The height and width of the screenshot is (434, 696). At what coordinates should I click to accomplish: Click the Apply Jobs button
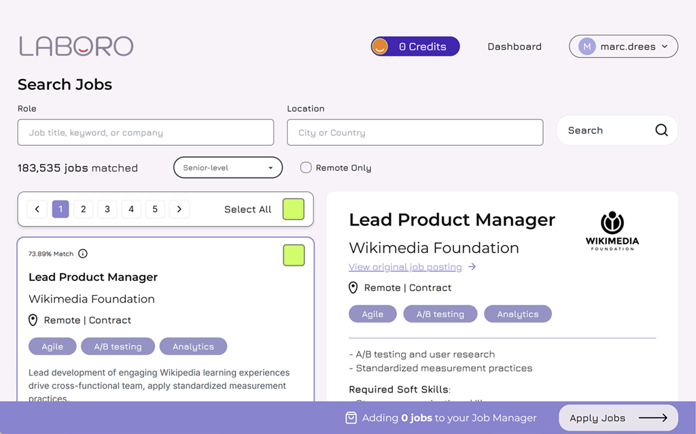(618, 418)
